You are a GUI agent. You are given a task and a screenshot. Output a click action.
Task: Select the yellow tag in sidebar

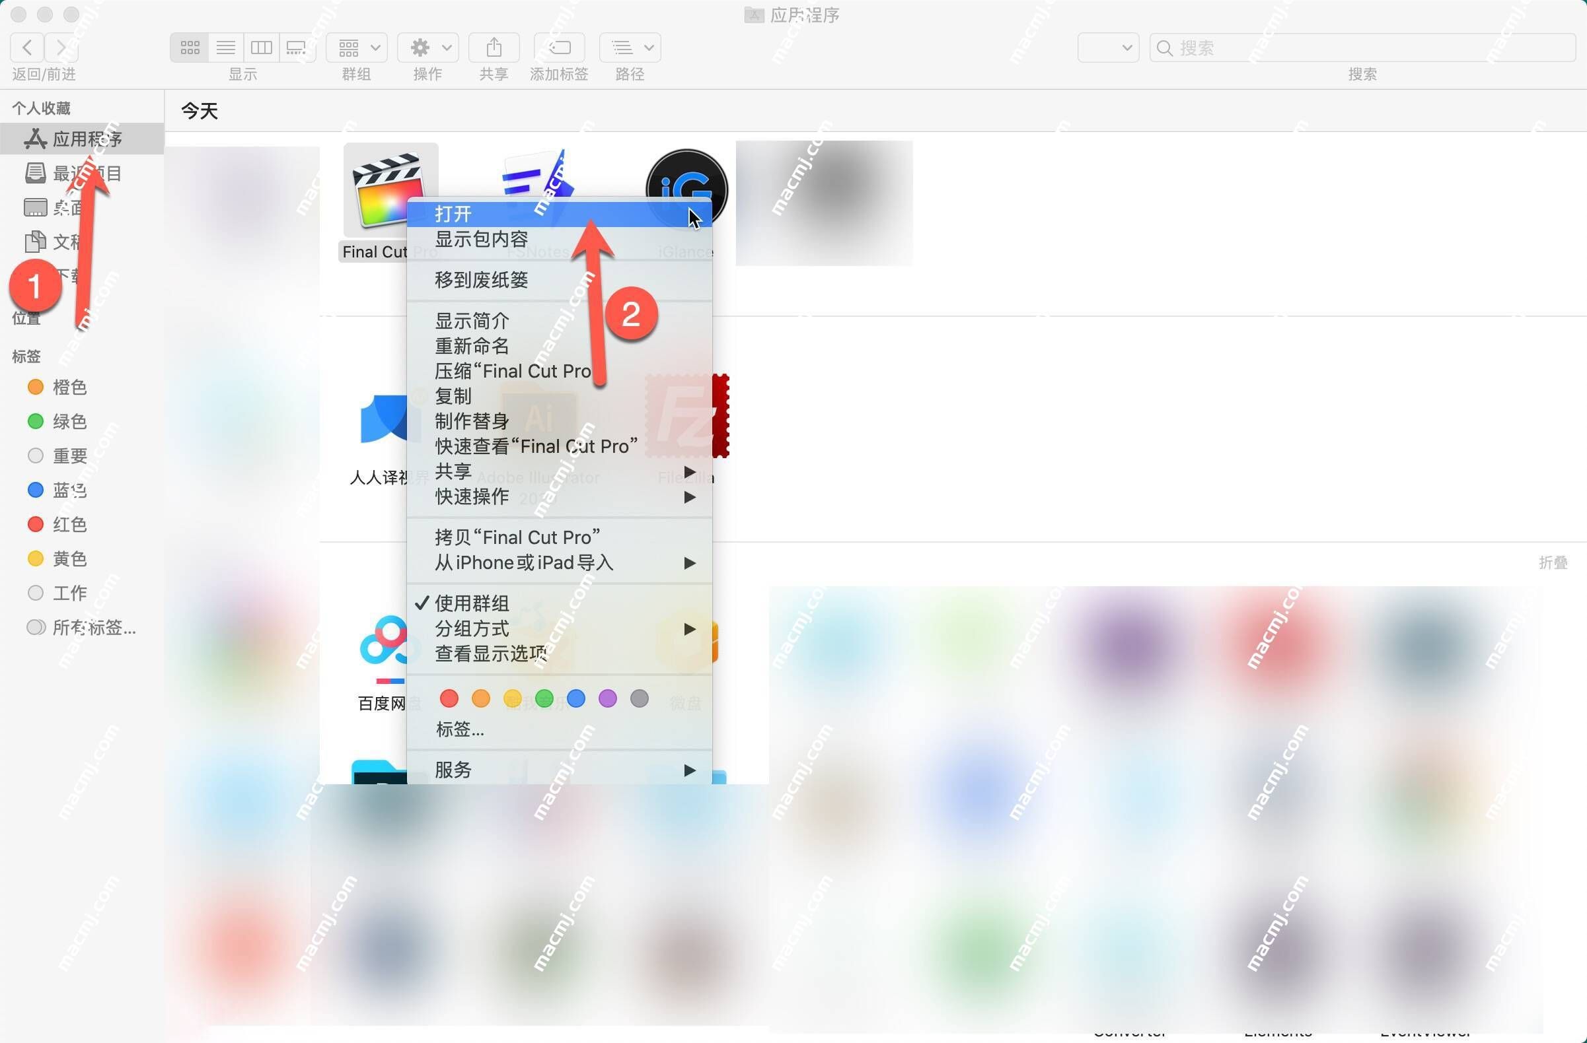82,559
